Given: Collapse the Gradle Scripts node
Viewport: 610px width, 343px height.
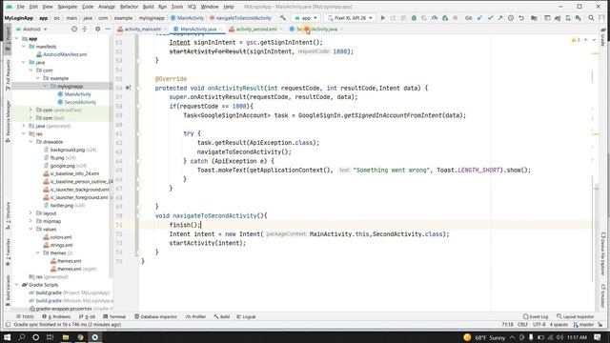Looking at the screenshot, I should pos(17,285).
